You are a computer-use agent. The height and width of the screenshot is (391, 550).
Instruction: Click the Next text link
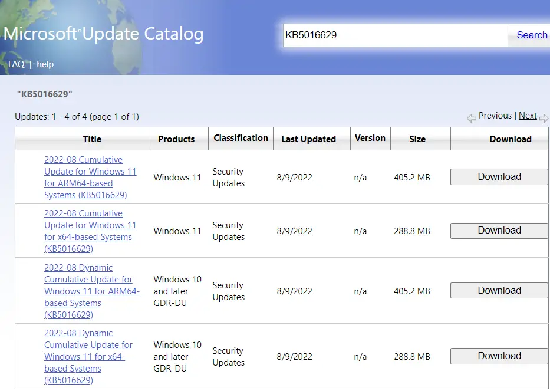528,116
